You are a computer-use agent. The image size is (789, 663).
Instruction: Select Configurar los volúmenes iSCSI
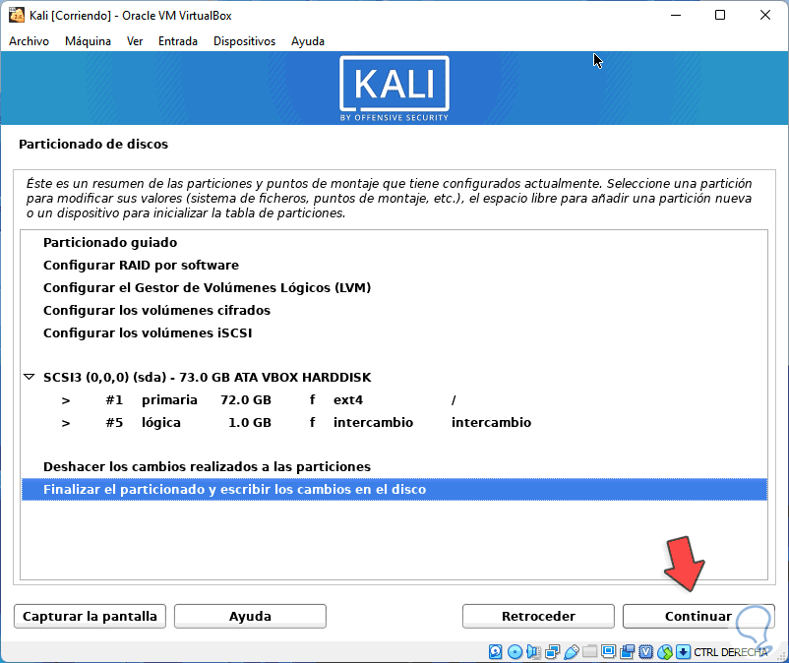point(394,333)
